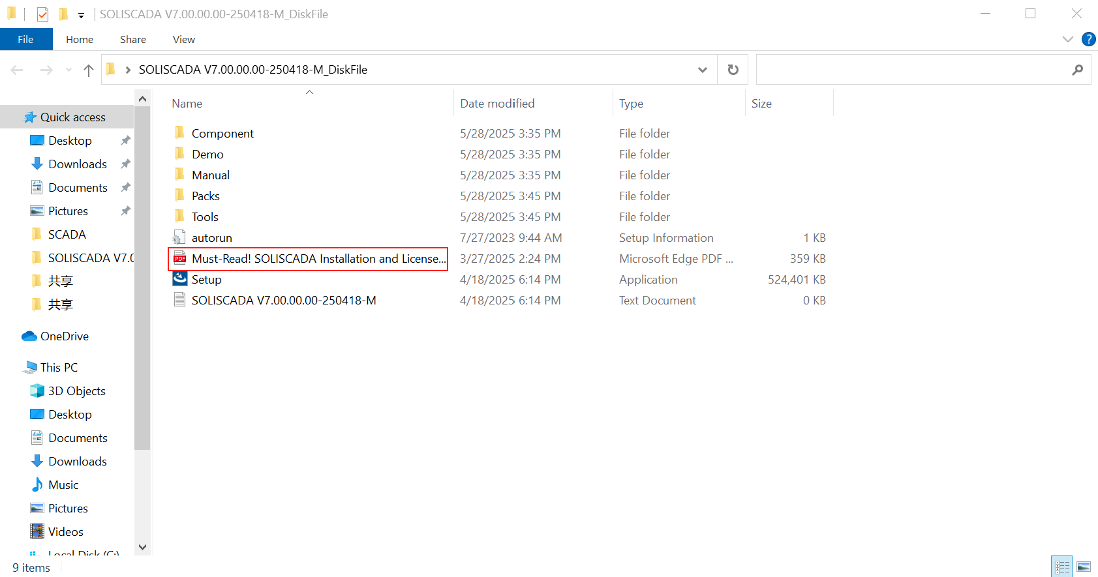This screenshot has height=577, width=1098.
Task: Switch to the Home ribbon tab
Action: pos(80,39)
